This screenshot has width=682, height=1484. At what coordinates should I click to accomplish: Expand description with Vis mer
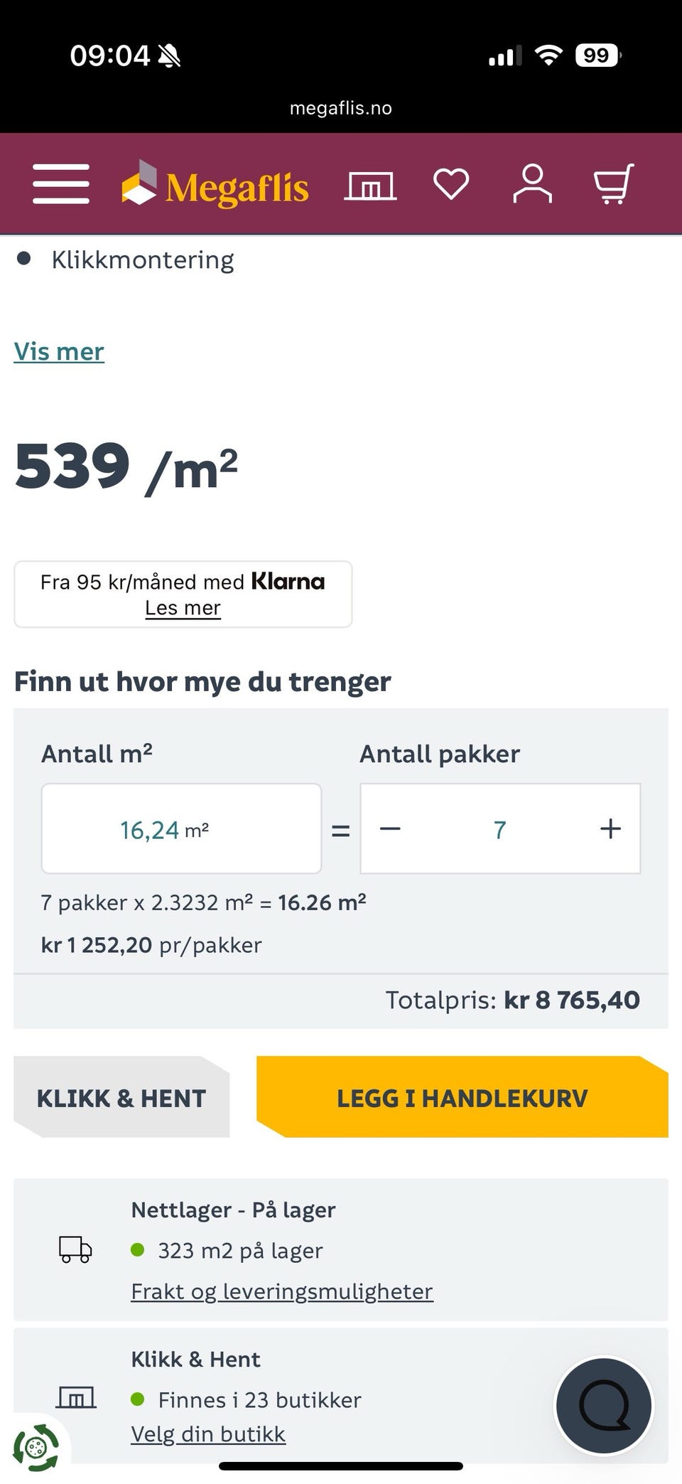coord(59,351)
